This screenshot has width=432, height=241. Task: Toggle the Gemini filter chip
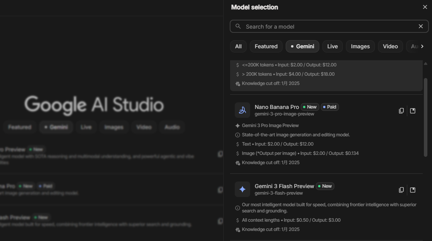pyautogui.click(x=302, y=46)
